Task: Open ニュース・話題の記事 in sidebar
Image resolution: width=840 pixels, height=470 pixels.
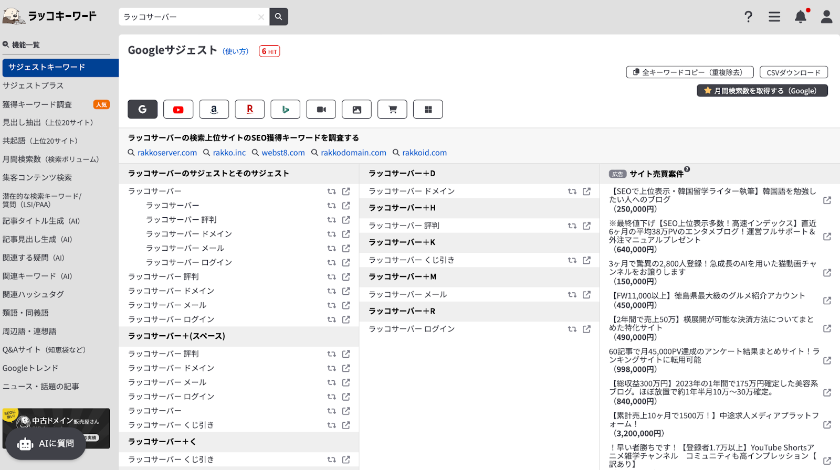Action: click(x=41, y=387)
